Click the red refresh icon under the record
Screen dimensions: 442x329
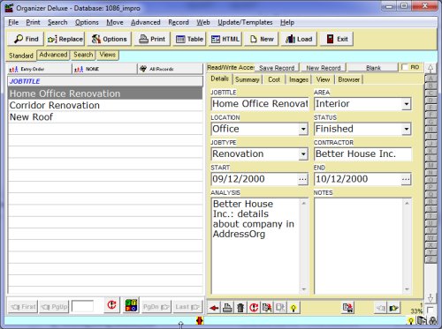pyautogui.click(x=254, y=308)
